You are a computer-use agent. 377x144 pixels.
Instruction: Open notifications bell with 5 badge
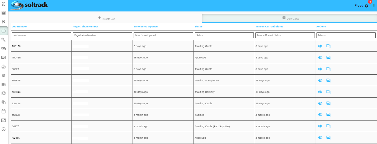(x=367, y=6)
